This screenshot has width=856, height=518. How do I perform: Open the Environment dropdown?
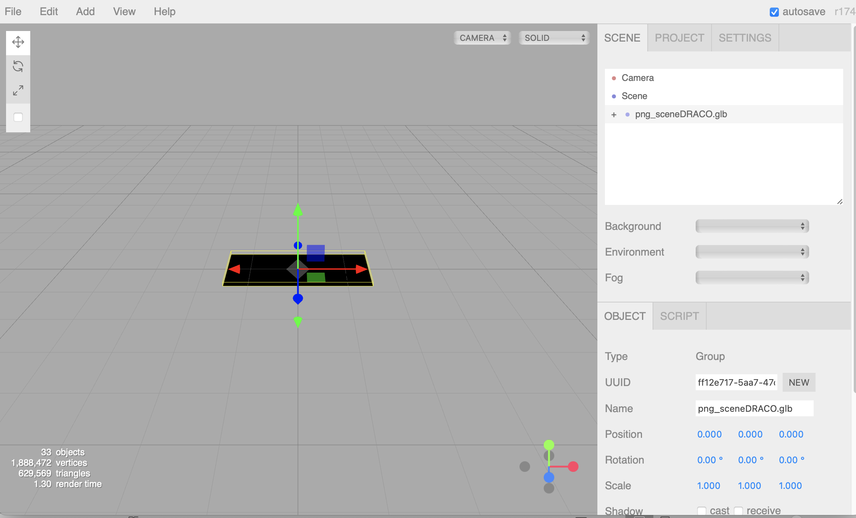coord(752,252)
